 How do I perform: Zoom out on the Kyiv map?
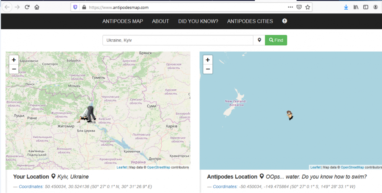[x=14, y=69]
